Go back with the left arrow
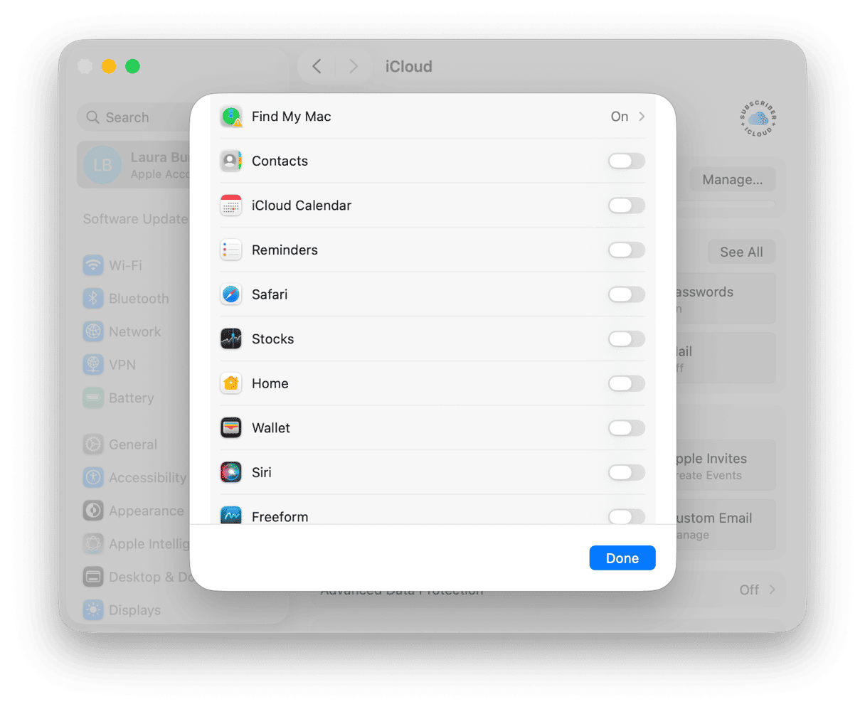 (317, 66)
